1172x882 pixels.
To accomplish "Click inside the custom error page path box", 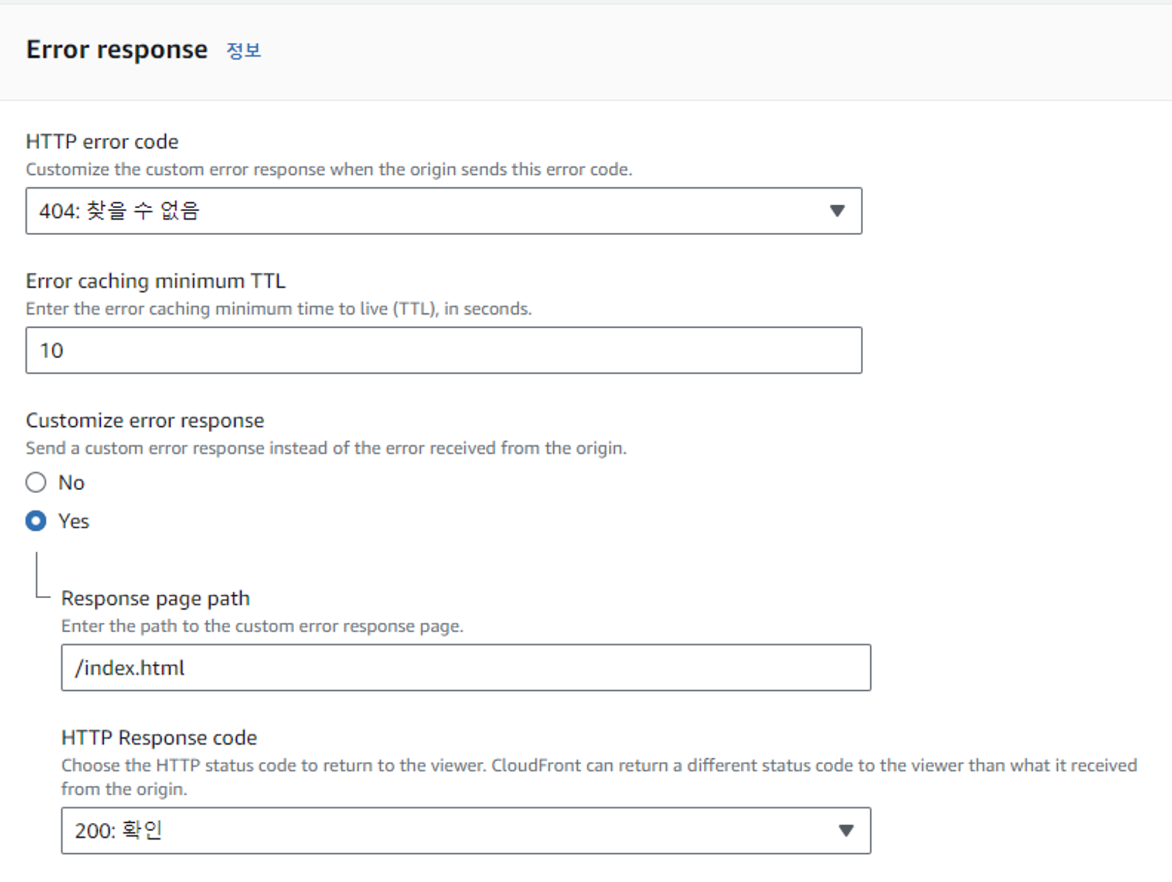I will point(466,667).
